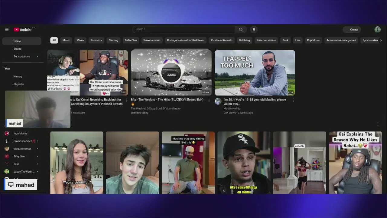Open the hamburger guide menu
Image resolution: width=387 pixels, height=218 pixels.
pos(7,29)
